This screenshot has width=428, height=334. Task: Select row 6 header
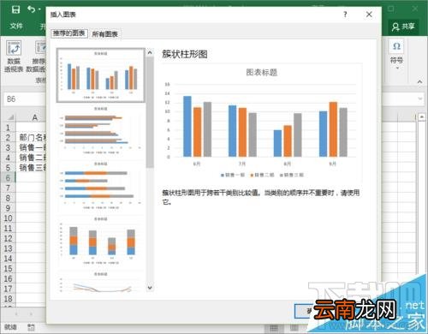click(8, 178)
